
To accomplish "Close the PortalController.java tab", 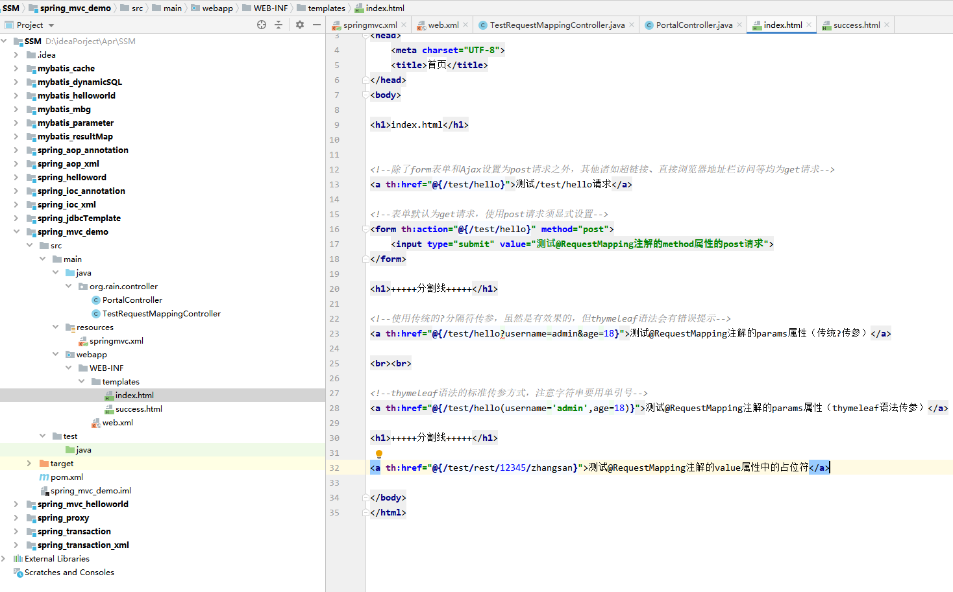I will click(739, 25).
